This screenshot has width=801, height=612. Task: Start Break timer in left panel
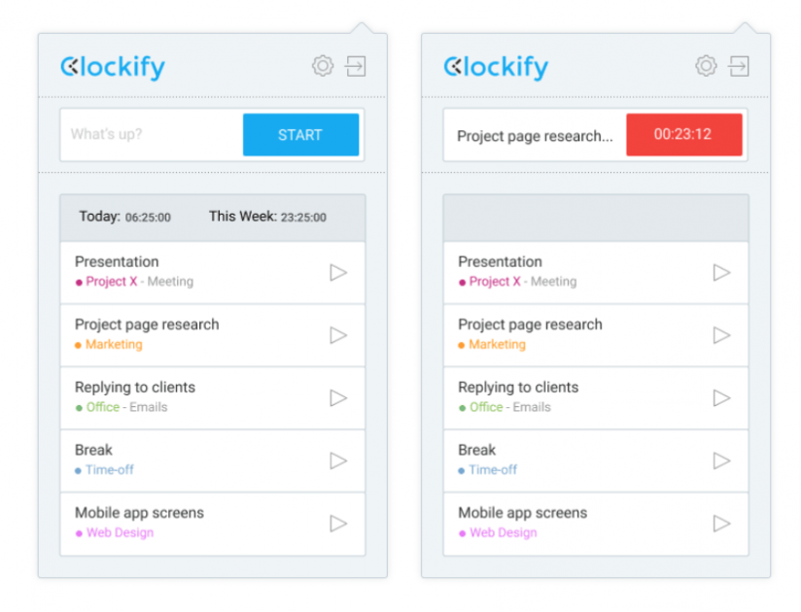point(338,460)
